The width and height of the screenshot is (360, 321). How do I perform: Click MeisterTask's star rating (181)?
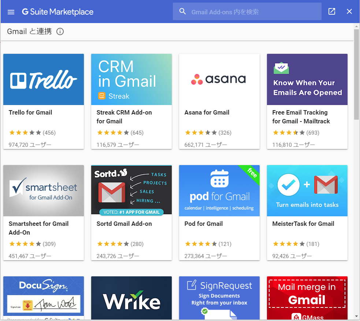[x=296, y=244]
